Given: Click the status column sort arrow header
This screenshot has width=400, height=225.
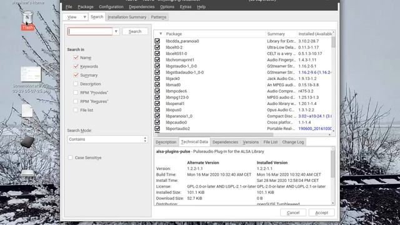Looking at the screenshot, I should [x=161, y=34].
